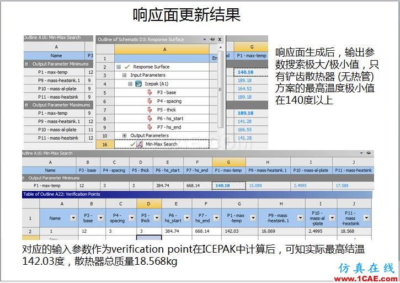This screenshot has width=400, height=283.
Task: Collapse the Response Surface tree node
Action: coord(119,67)
